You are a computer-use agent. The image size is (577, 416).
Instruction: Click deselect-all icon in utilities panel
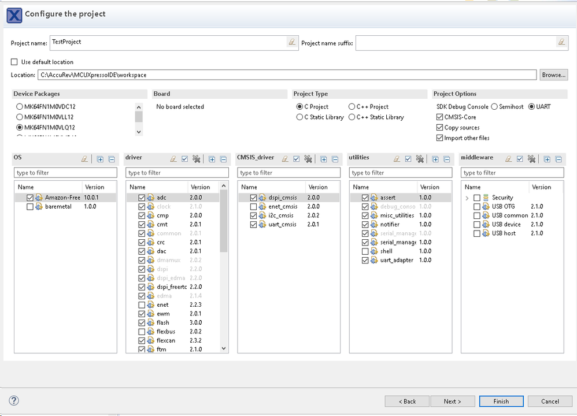pyautogui.click(x=420, y=159)
